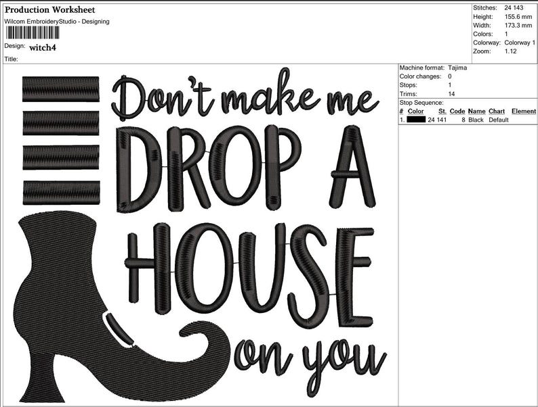Click the 'Element' column header
The height and width of the screenshot is (407, 538).
[x=524, y=112]
